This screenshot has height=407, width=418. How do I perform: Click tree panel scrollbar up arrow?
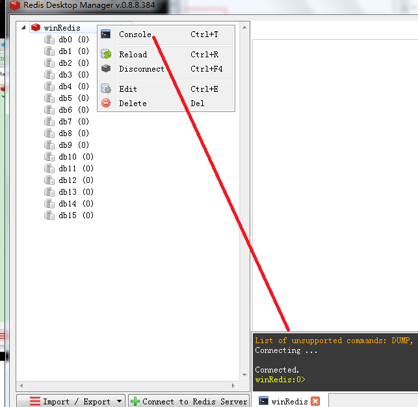[x=244, y=27]
